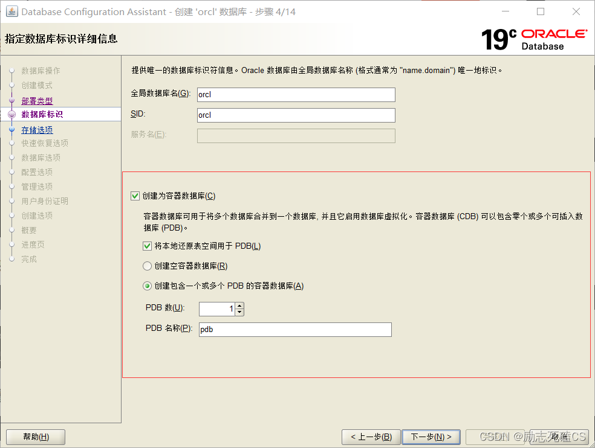The width and height of the screenshot is (595, 448).
Task: Click the PDB 数(U) label
Action: click(165, 308)
